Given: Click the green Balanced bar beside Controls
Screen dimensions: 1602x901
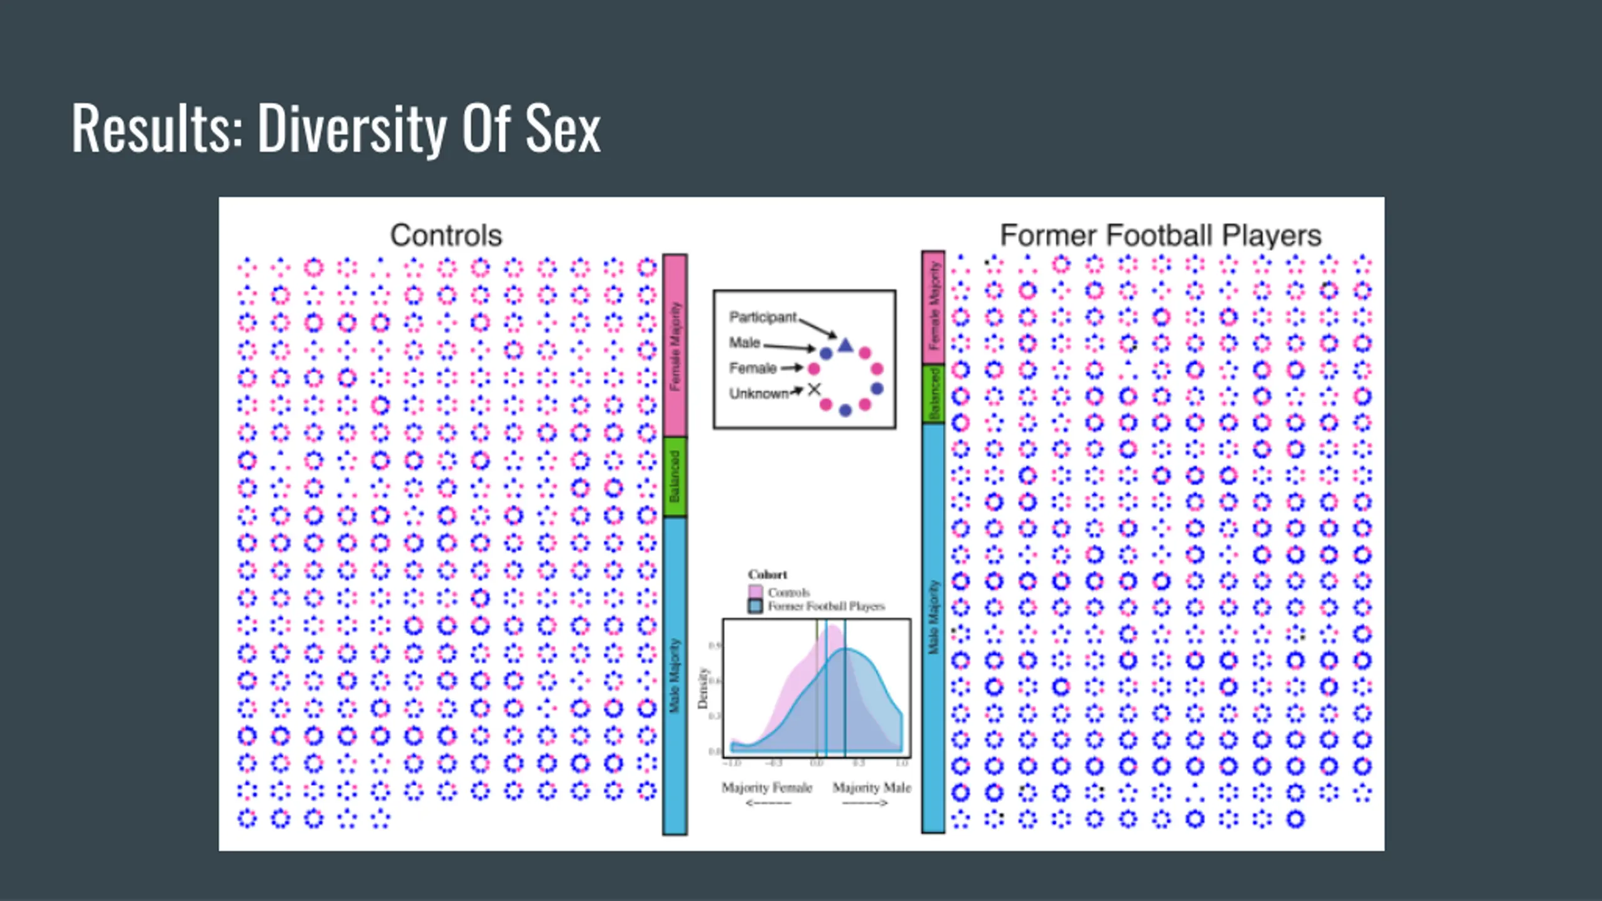Looking at the screenshot, I should (x=675, y=477).
